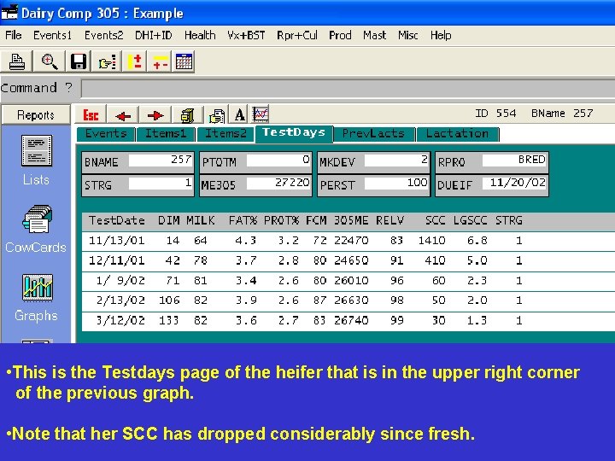615x461 pixels.
Task: Click the MKDEV field value 2
Action: click(396, 160)
